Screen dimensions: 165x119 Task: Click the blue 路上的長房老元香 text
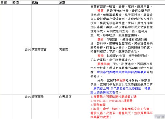point(103,93)
